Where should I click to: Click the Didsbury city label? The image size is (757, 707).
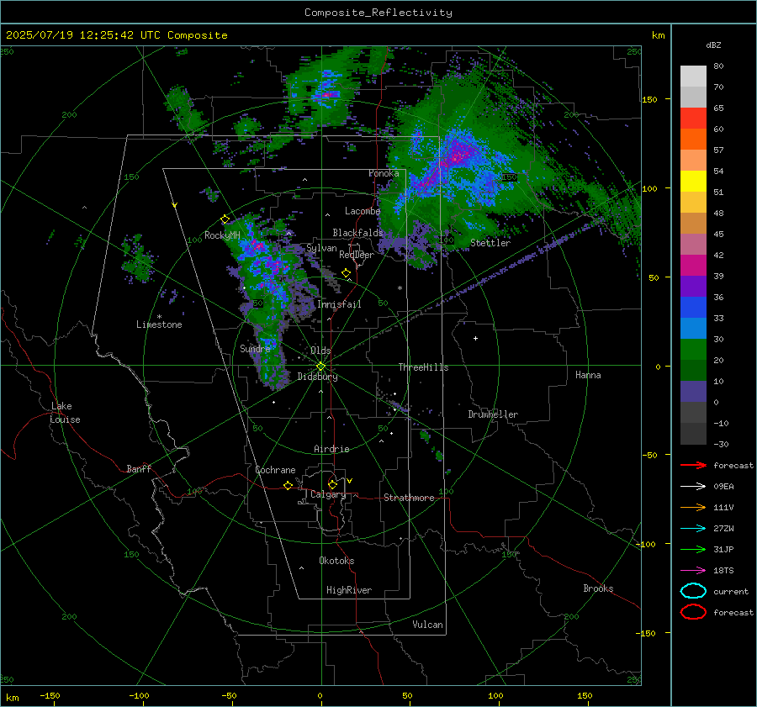(317, 377)
